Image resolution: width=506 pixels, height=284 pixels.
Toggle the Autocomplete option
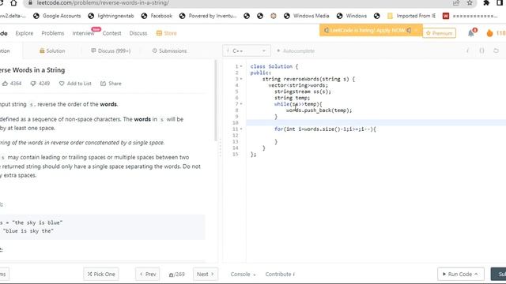pos(296,50)
